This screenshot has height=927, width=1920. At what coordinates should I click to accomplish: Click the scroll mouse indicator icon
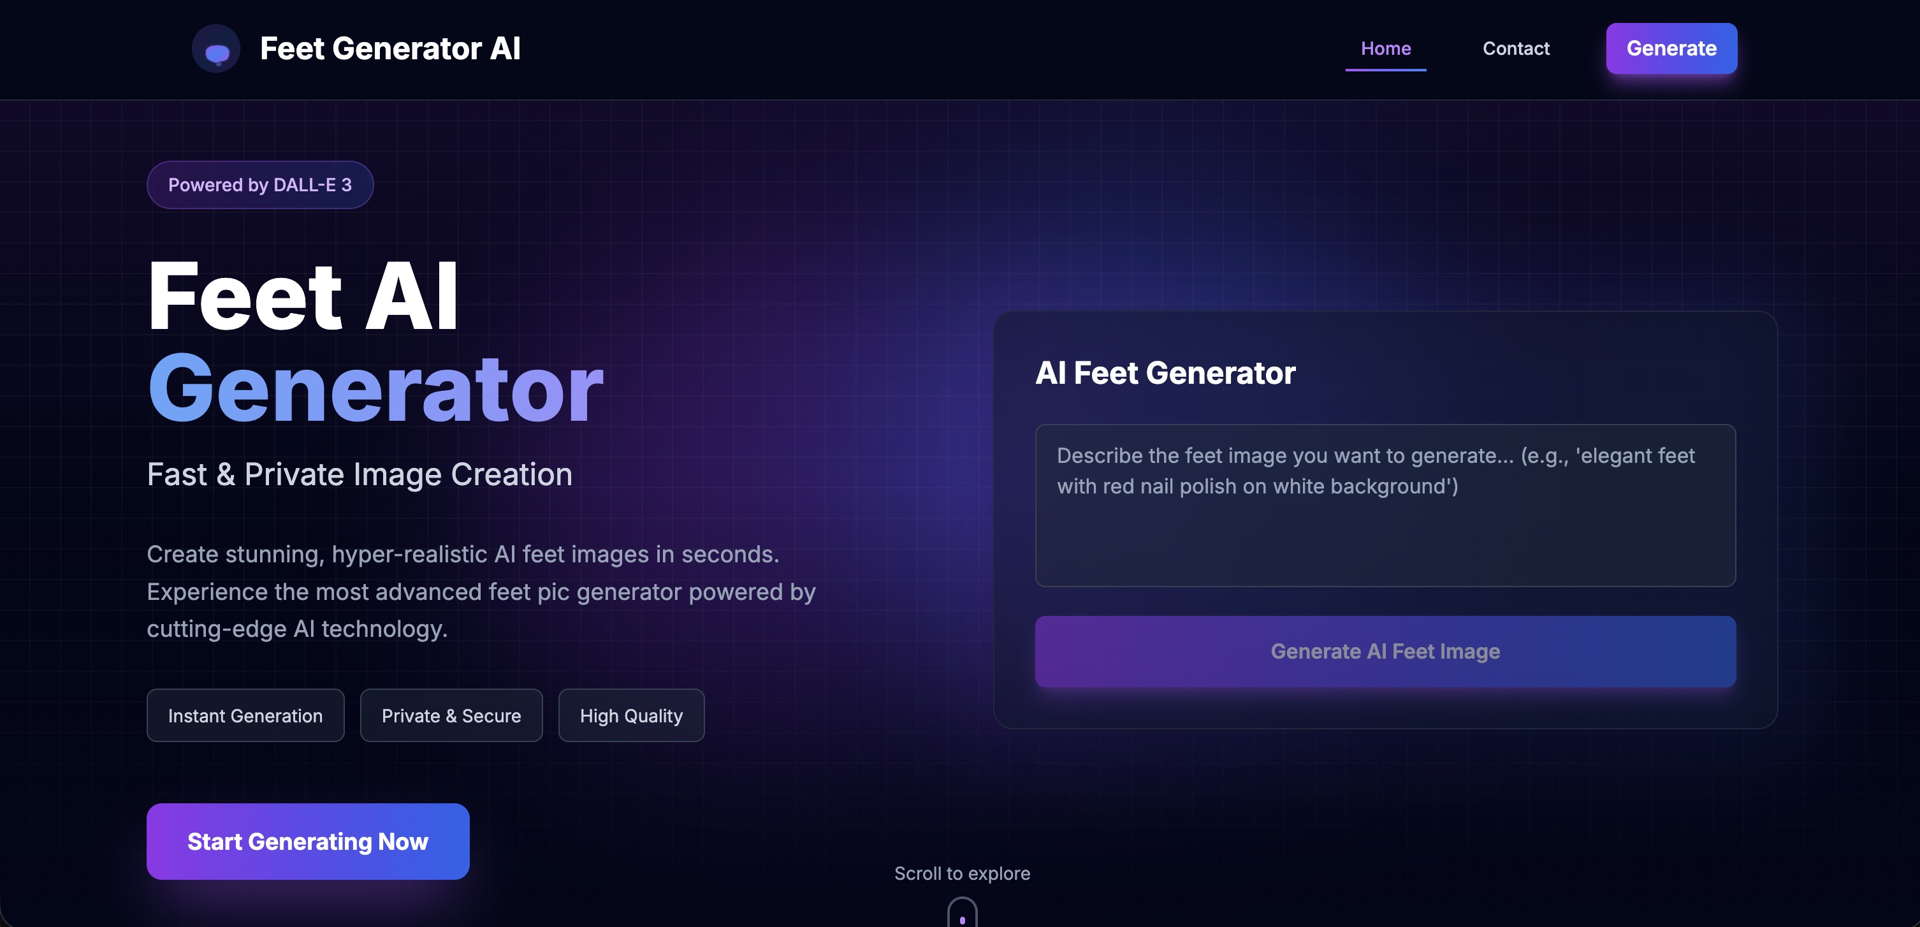pyautogui.click(x=963, y=912)
